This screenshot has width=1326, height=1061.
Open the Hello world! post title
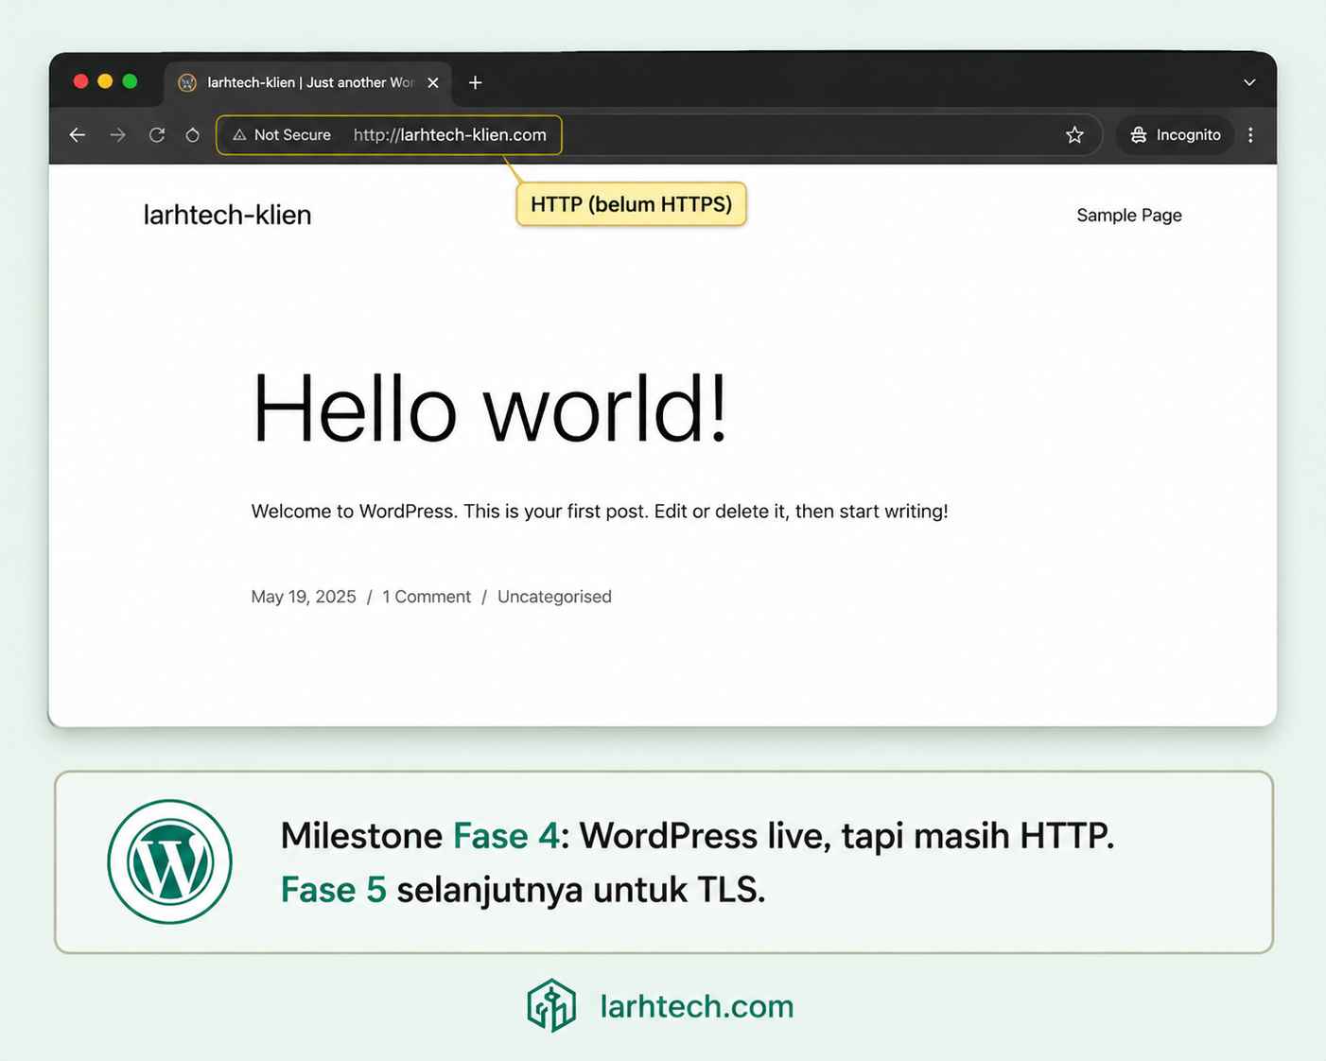coord(490,408)
